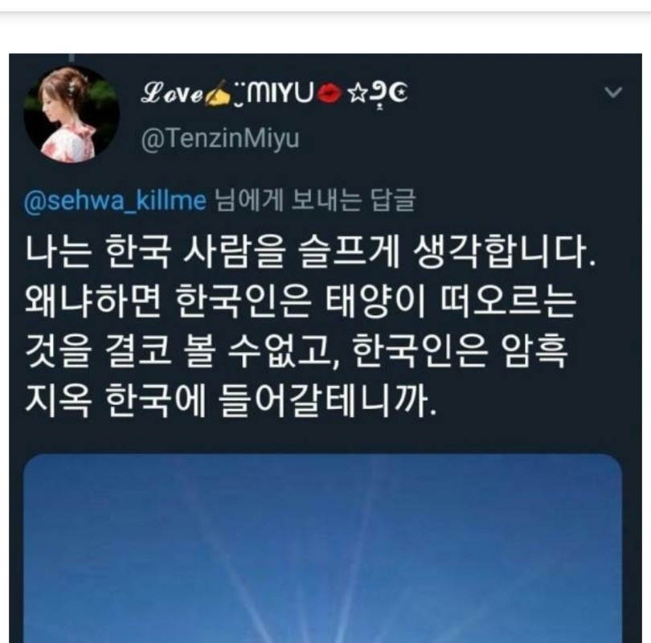The height and width of the screenshot is (643, 651).
Task: Click tweet line starting 것을 결코 볼
Action: pos(296,350)
